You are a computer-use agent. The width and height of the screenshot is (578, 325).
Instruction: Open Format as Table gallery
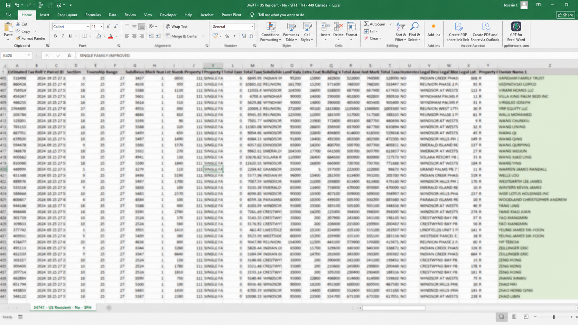(x=291, y=32)
